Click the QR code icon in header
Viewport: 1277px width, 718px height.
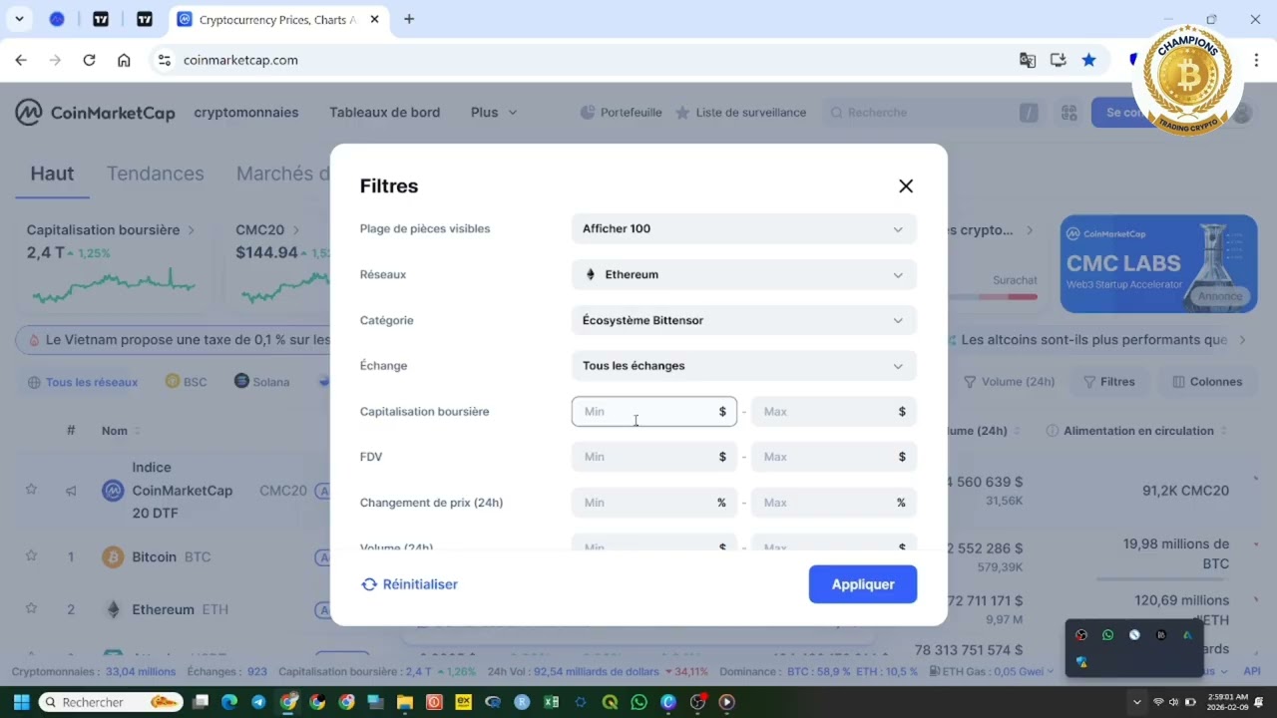click(x=1069, y=113)
